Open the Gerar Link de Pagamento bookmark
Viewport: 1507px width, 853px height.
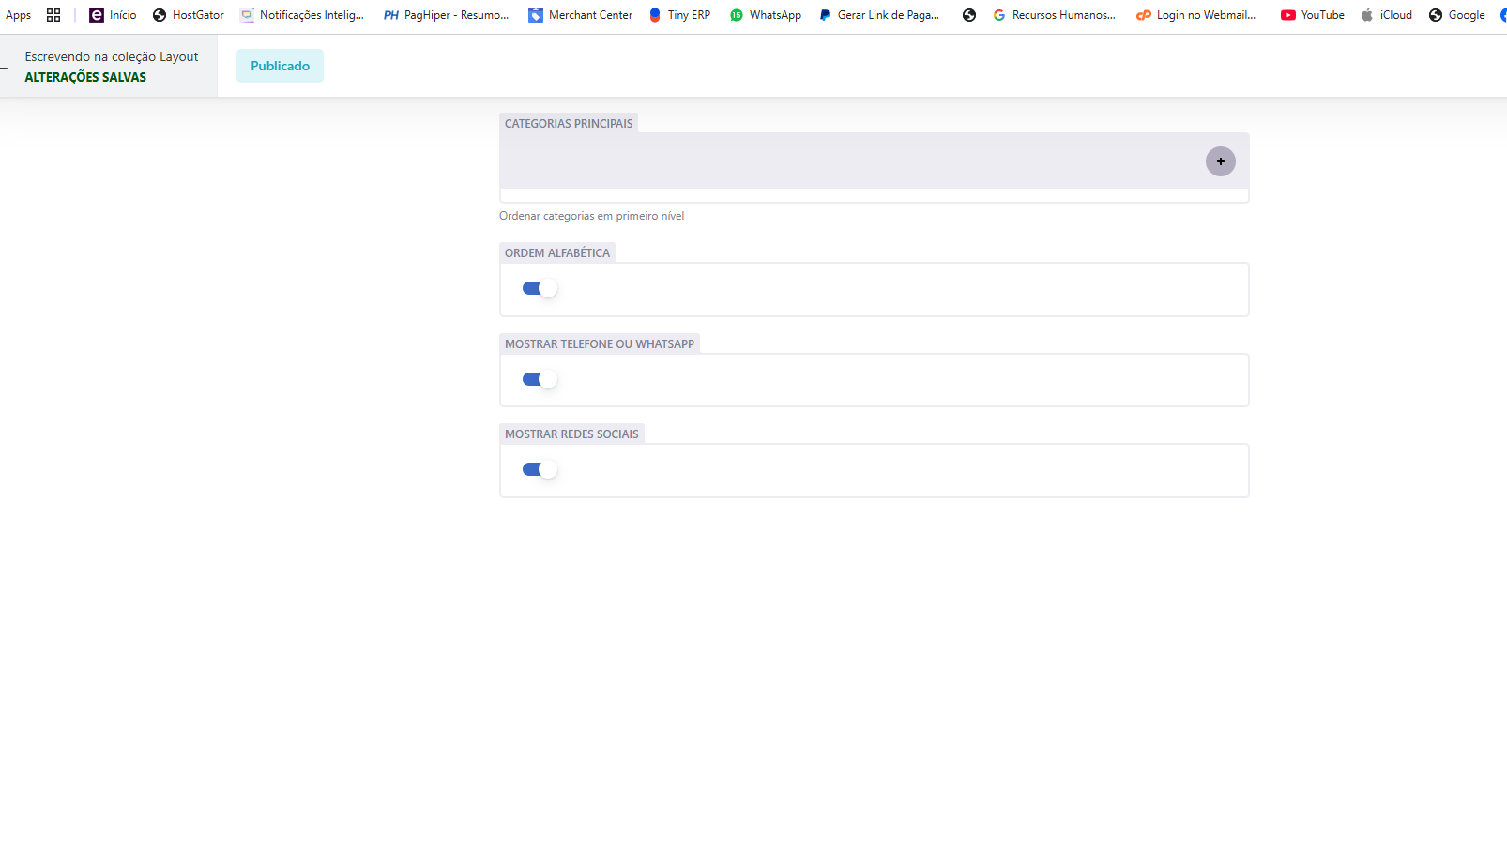pyautogui.click(x=878, y=15)
